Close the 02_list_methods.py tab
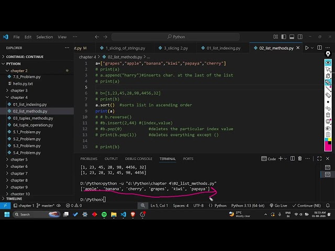Image resolution: width=335 pixels, height=251 pixels. click(x=298, y=48)
